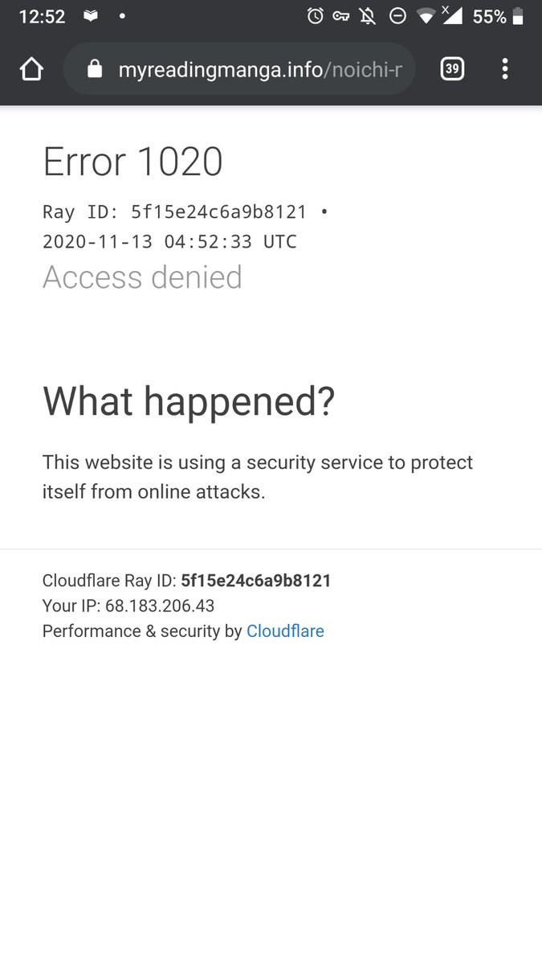Screen dimensions: 542x965
Task: Tap the muted notifications bell icon
Action: [368, 16]
